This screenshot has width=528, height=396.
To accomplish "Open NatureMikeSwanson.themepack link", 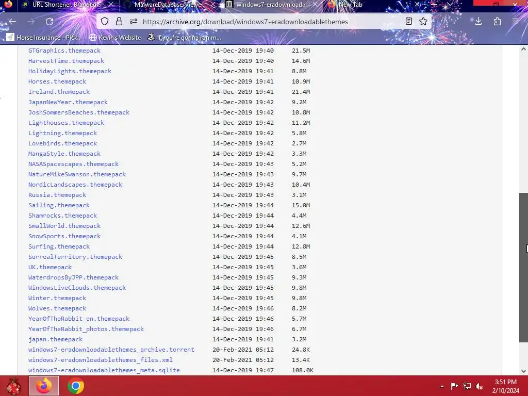I will point(77,174).
